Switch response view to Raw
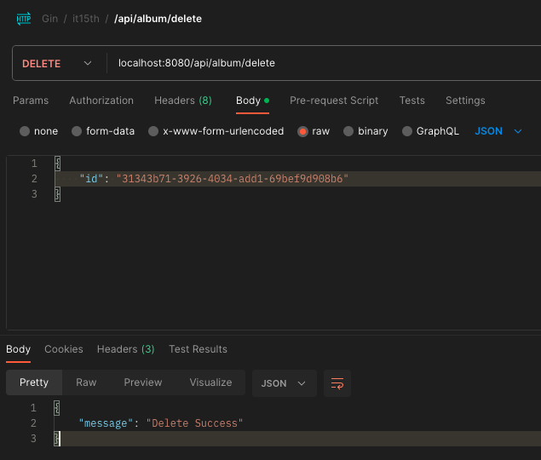Viewport: 541px width, 460px height. click(86, 382)
